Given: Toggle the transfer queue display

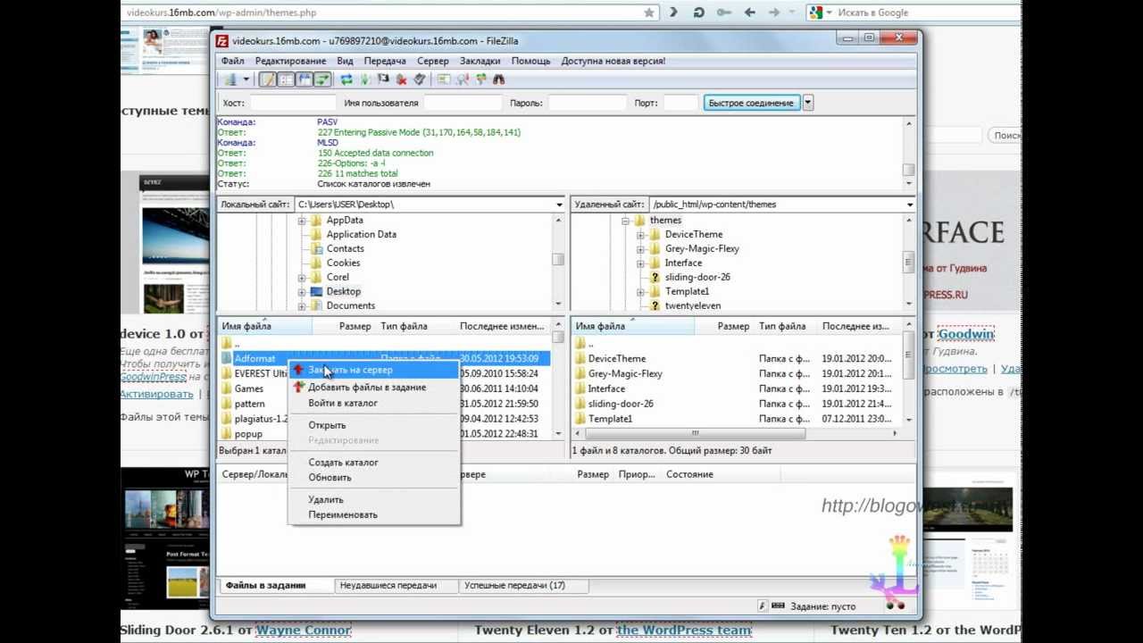Looking at the screenshot, I should 322,79.
